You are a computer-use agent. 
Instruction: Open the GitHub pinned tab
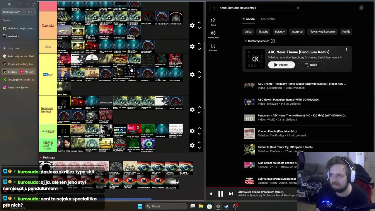pyautogui.click(x=18, y=28)
